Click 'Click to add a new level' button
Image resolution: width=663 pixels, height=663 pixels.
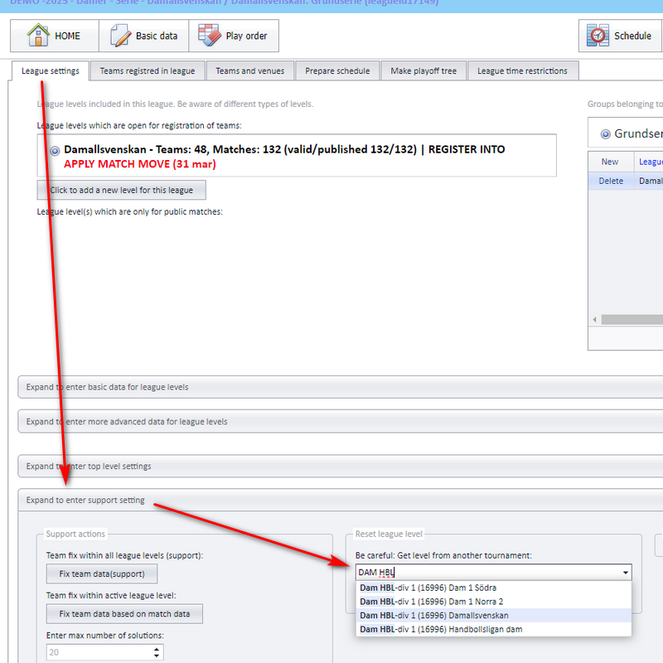coord(121,190)
